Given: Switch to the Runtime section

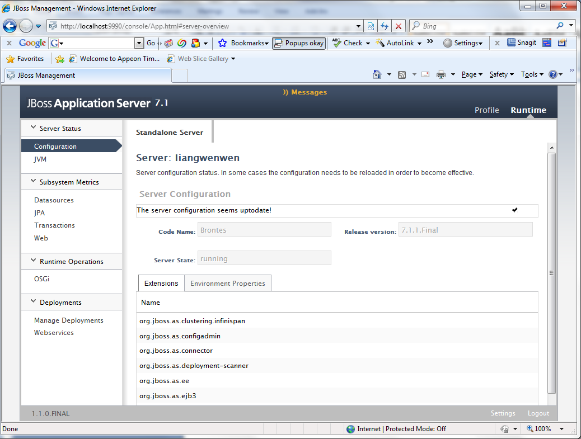Looking at the screenshot, I should coord(528,110).
